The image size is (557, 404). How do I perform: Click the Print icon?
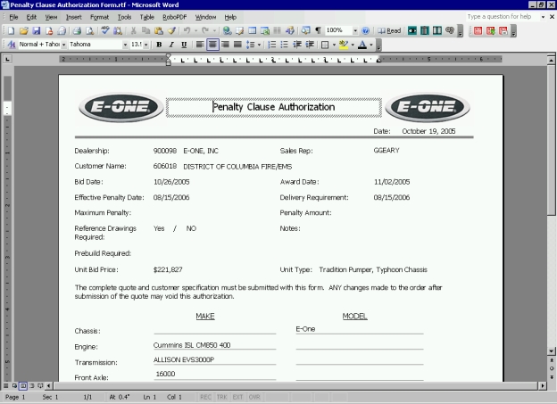77,31
